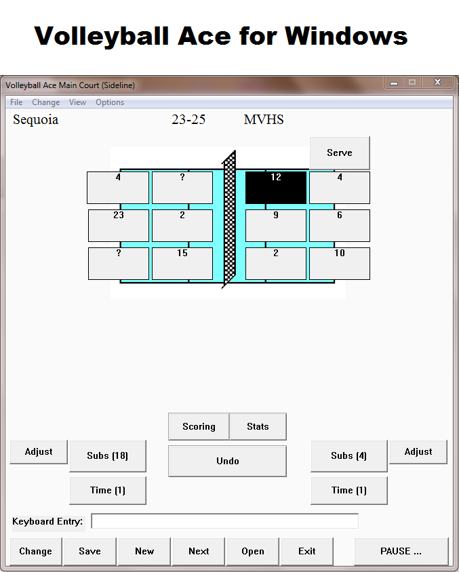Click Adjust for MVHS side

418,452
